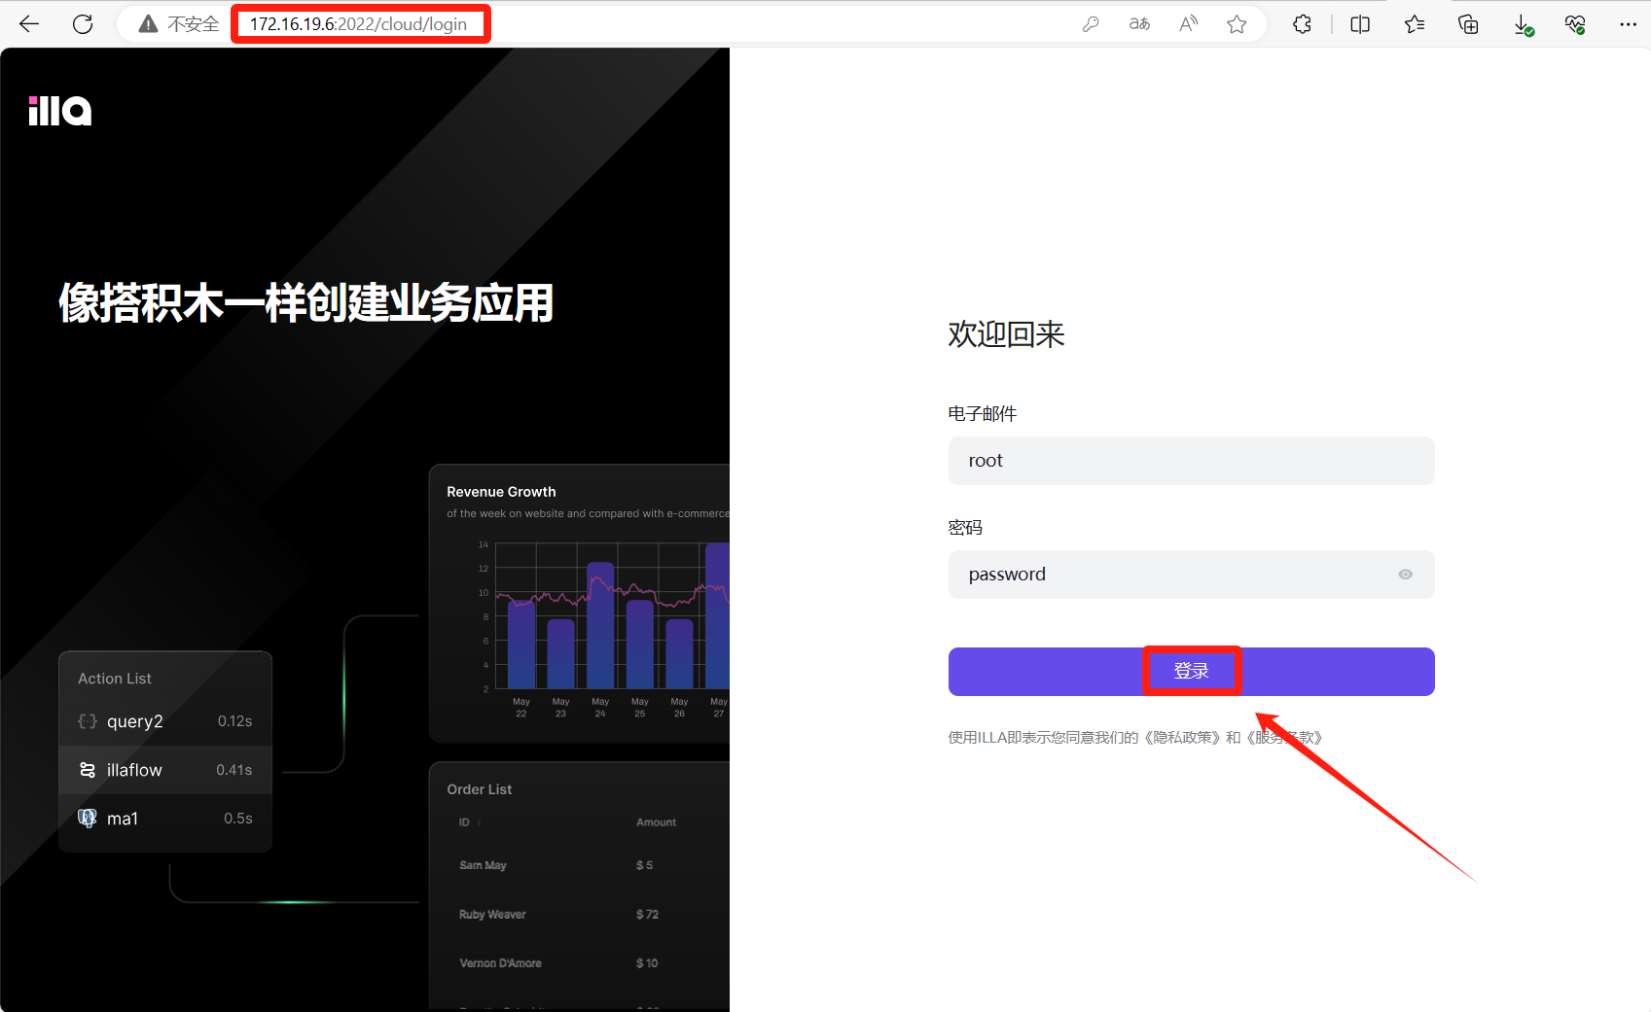Click the address bar URL
The image size is (1651, 1012).
358,24
